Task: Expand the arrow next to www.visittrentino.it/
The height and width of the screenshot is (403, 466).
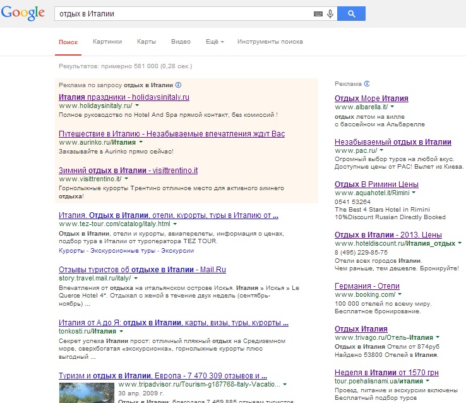Action: [x=126, y=179]
